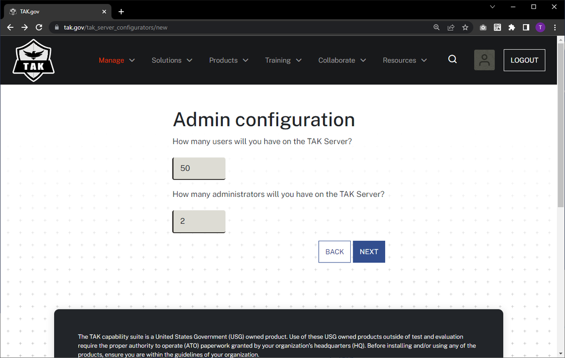The image size is (565, 358).
Task: Open the Resources menu item
Action: click(x=399, y=60)
